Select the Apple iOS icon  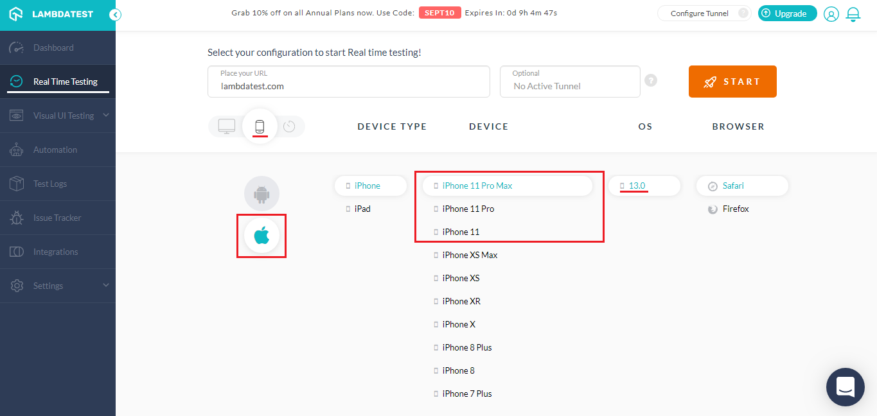coord(261,236)
